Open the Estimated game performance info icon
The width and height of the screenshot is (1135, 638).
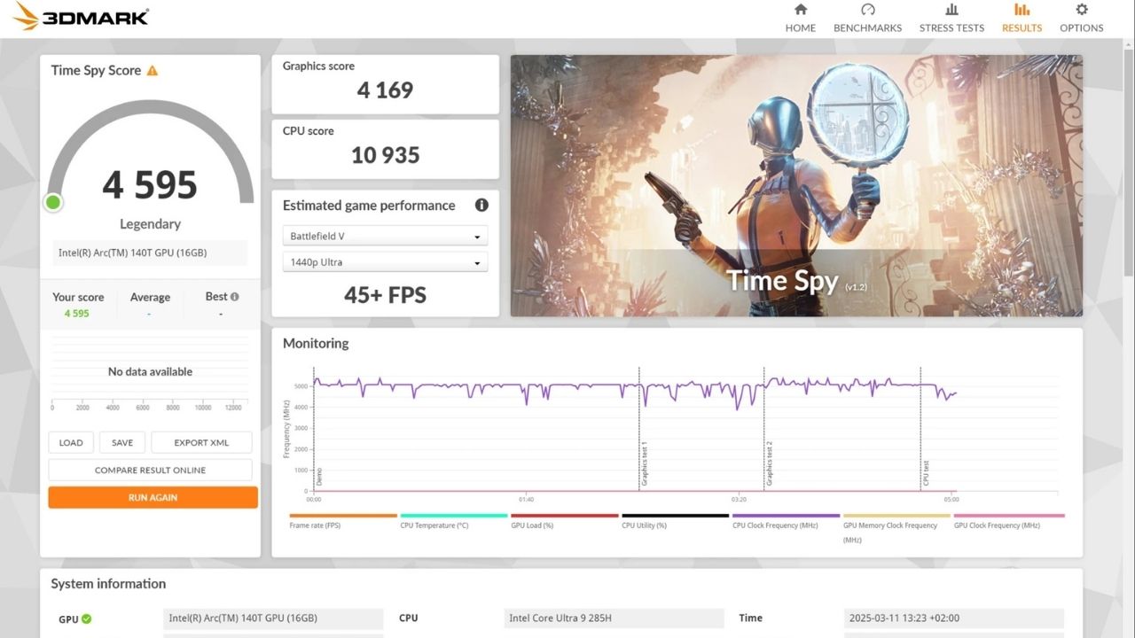pyautogui.click(x=481, y=205)
